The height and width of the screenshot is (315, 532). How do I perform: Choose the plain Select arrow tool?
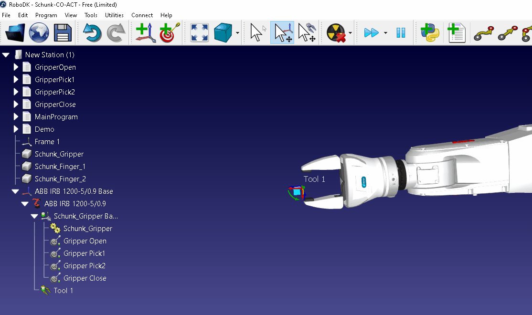click(x=258, y=32)
